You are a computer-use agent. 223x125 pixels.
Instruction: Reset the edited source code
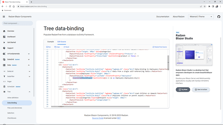point(66,47)
